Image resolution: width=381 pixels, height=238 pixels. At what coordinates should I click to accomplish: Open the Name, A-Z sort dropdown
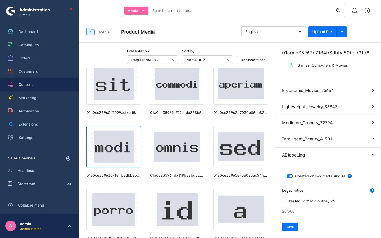click(x=207, y=60)
